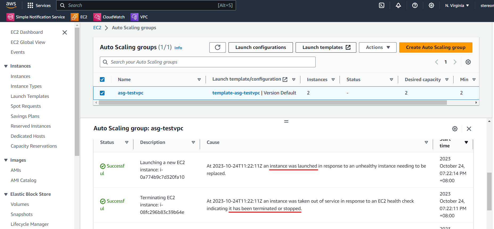
Task: Open the notifications bell
Action: point(398,5)
